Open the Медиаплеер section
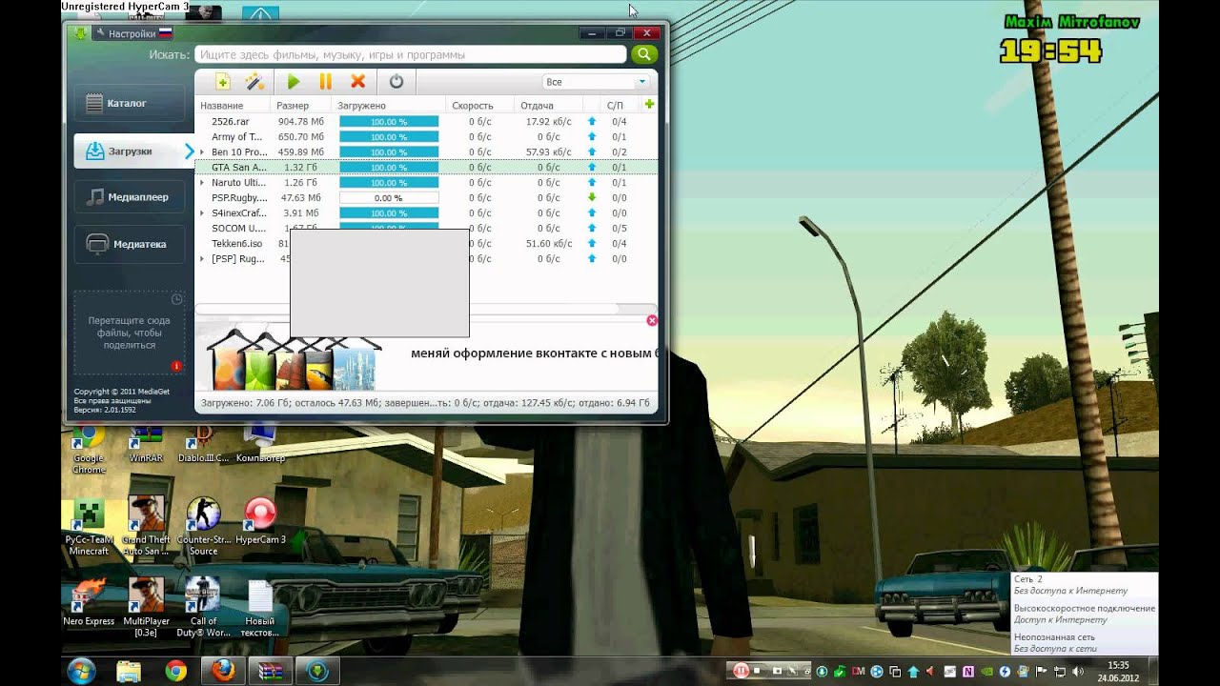 point(128,197)
